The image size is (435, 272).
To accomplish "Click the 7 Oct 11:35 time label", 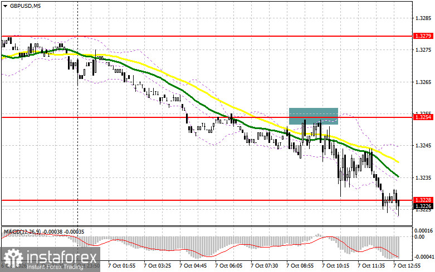I will coord(371,266).
